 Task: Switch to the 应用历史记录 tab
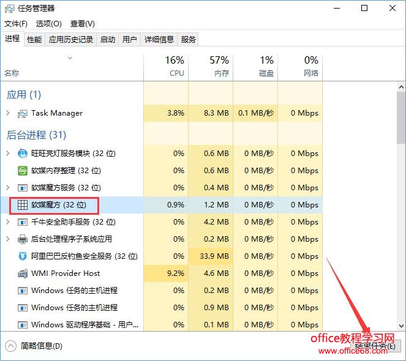71,40
